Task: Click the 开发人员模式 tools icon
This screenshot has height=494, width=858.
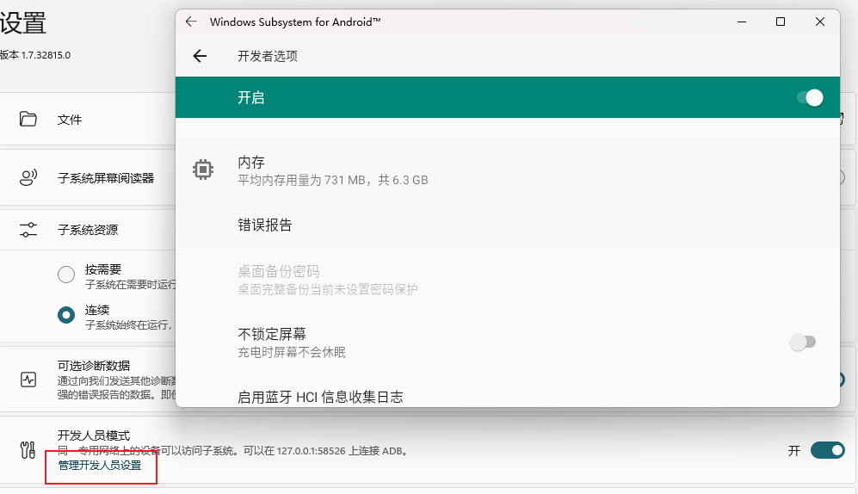Action: pyautogui.click(x=28, y=449)
